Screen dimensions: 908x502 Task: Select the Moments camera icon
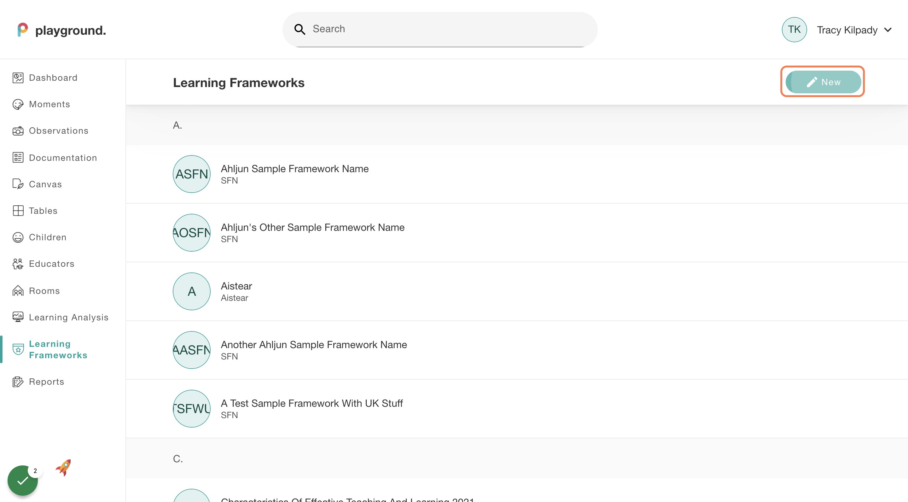pyautogui.click(x=18, y=104)
